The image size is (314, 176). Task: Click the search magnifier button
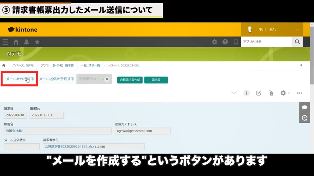(297, 42)
